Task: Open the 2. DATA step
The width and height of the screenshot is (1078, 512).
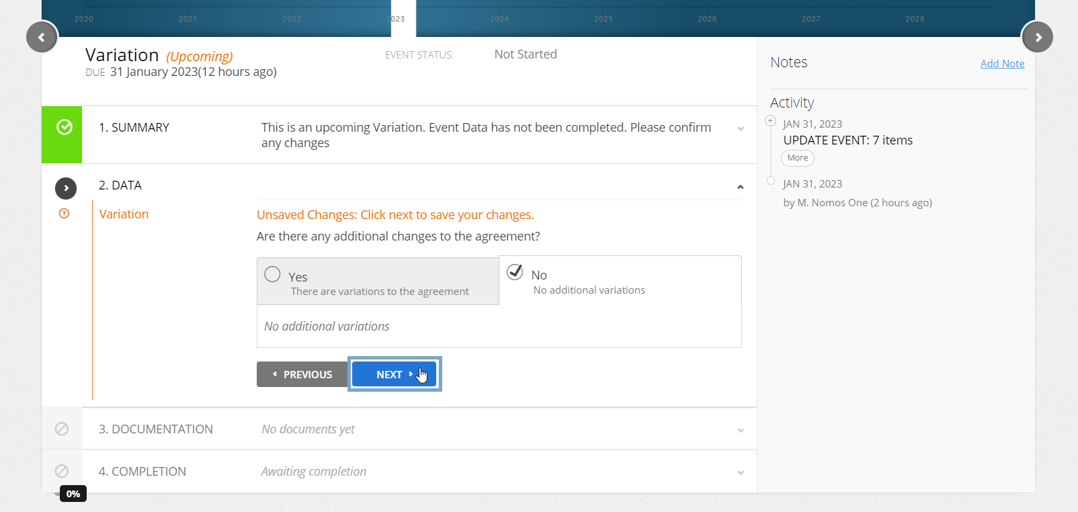Action: coord(120,185)
